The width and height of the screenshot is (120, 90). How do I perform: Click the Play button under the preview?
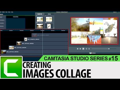[x=83, y=49]
